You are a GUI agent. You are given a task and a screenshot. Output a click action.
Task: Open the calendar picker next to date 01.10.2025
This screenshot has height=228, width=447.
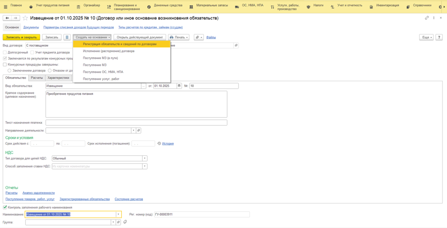(179, 86)
